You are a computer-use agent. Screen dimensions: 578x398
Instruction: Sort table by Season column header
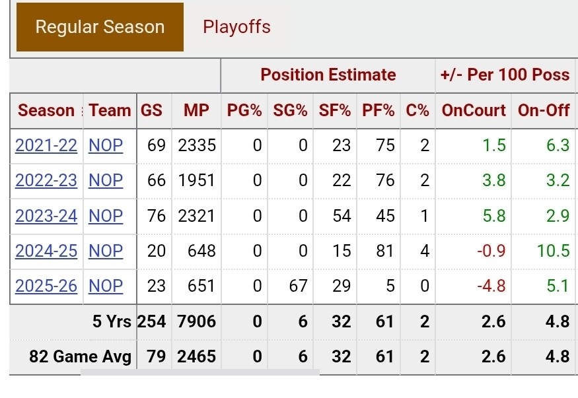(x=46, y=110)
